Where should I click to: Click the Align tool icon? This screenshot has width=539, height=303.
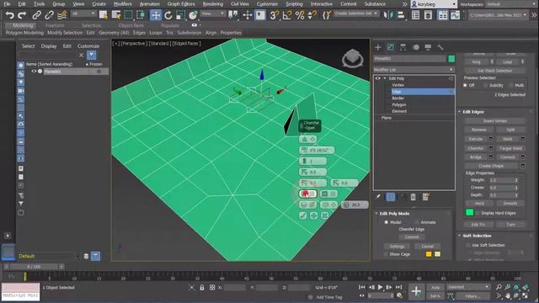tap(401, 15)
